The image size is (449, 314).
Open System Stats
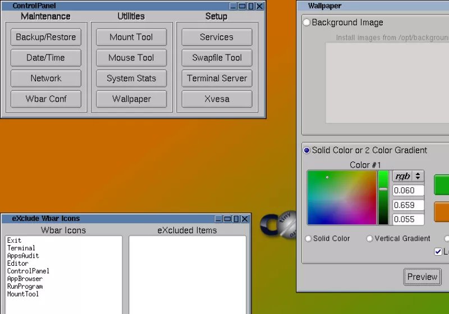131,78
